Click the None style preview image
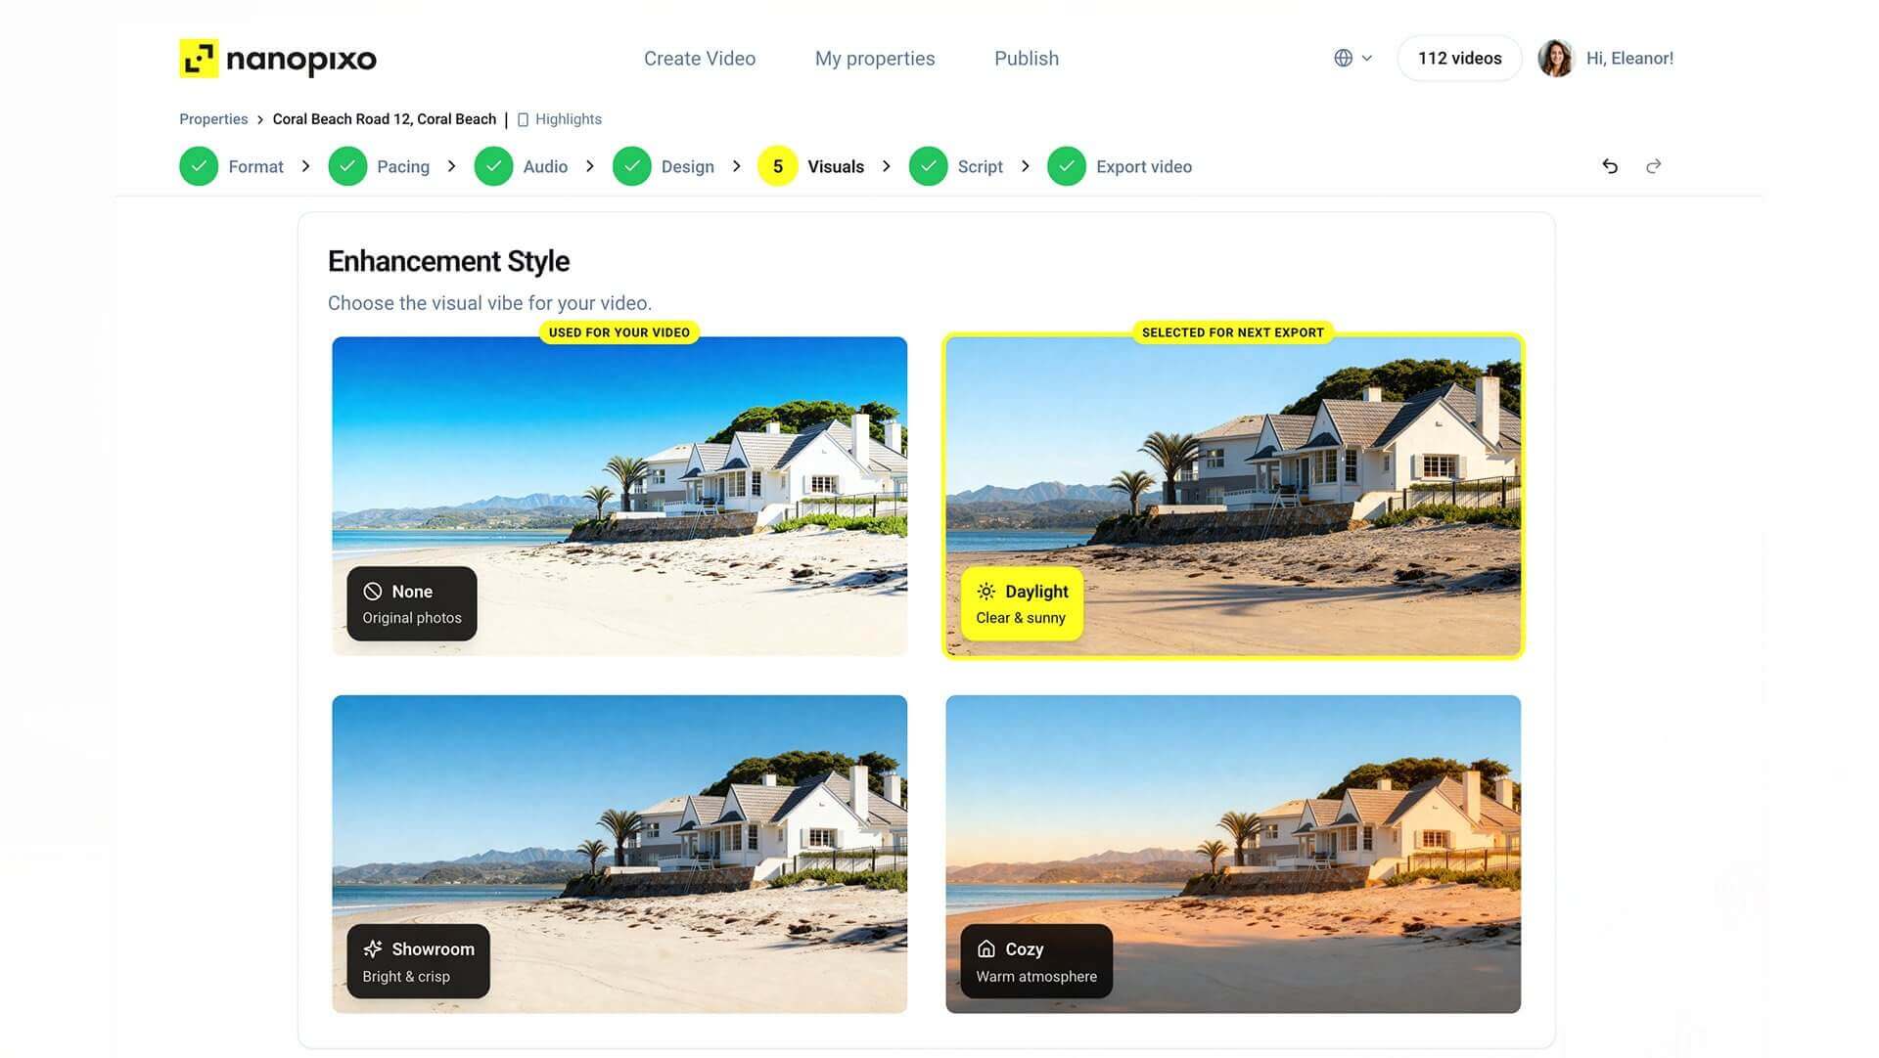 619,496
